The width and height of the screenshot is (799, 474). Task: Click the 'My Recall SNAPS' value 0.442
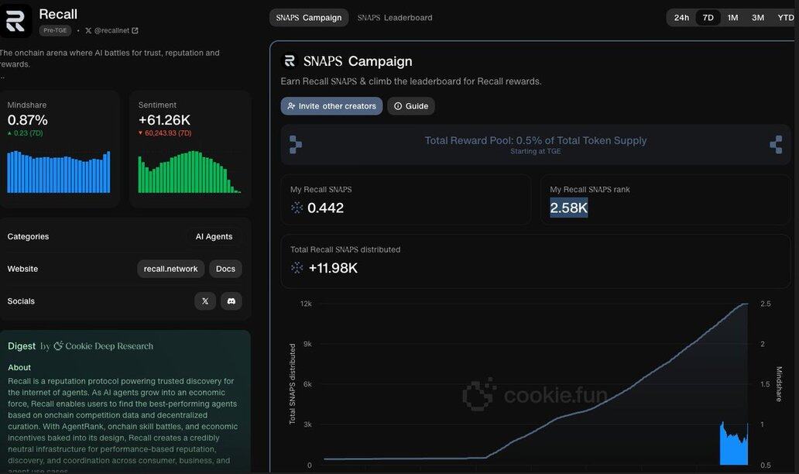[326, 208]
